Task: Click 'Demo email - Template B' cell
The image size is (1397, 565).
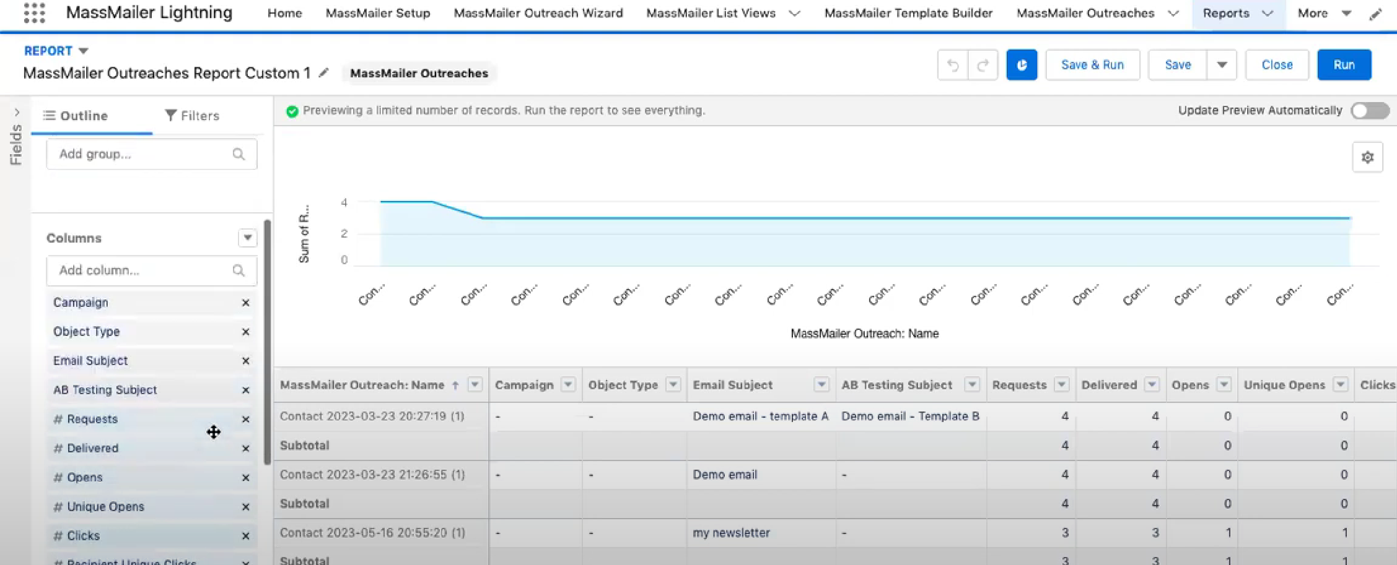Action: click(x=910, y=416)
